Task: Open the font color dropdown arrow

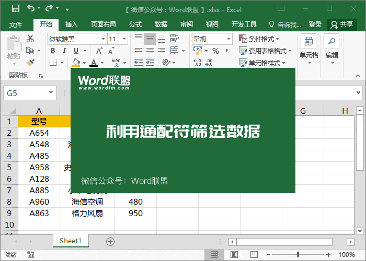Action: 102,63
